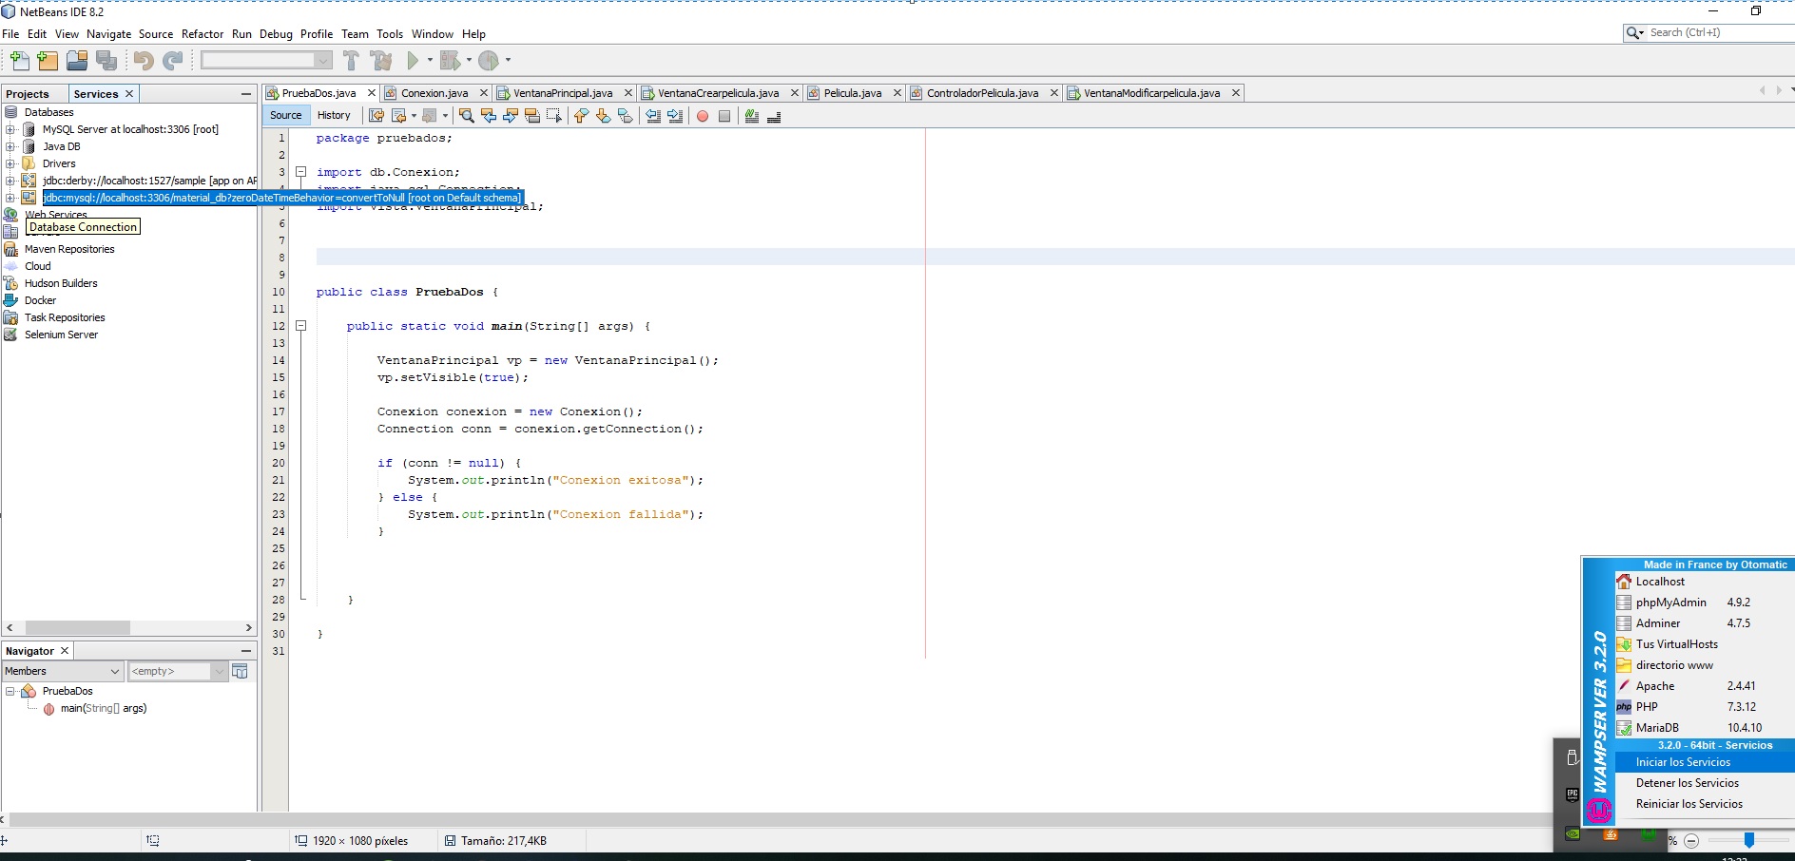1795x861 pixels.
Task: Click the red Start Macro Recording icon
Action: (703, 116)
